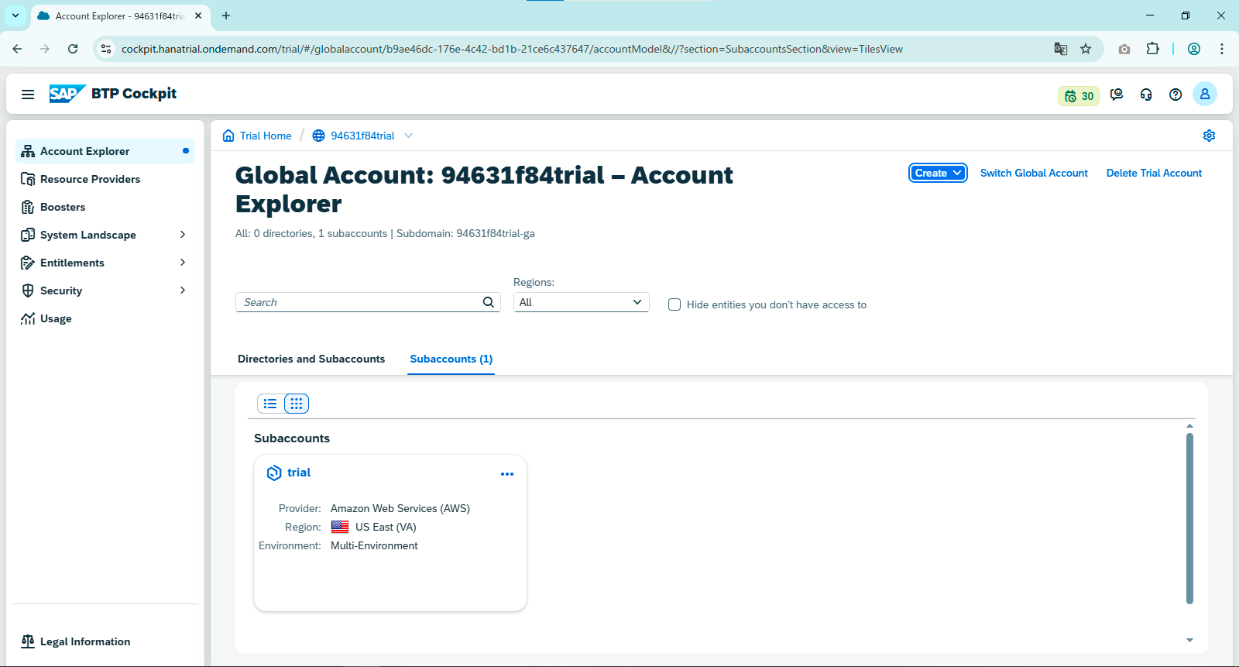Expand Security menu
The height and width of the screenshot is (667, 1239).
pyautogui.click(x=183, y=291)
